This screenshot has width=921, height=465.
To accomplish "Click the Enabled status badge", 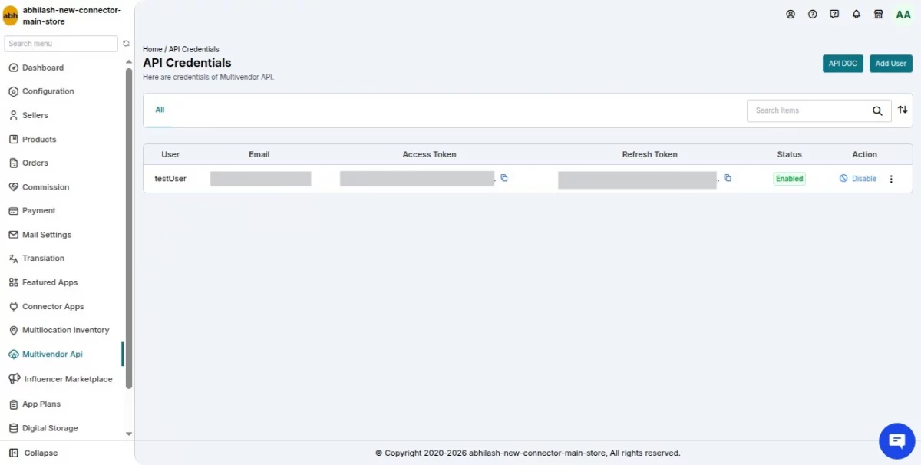I will pos(789,179).
